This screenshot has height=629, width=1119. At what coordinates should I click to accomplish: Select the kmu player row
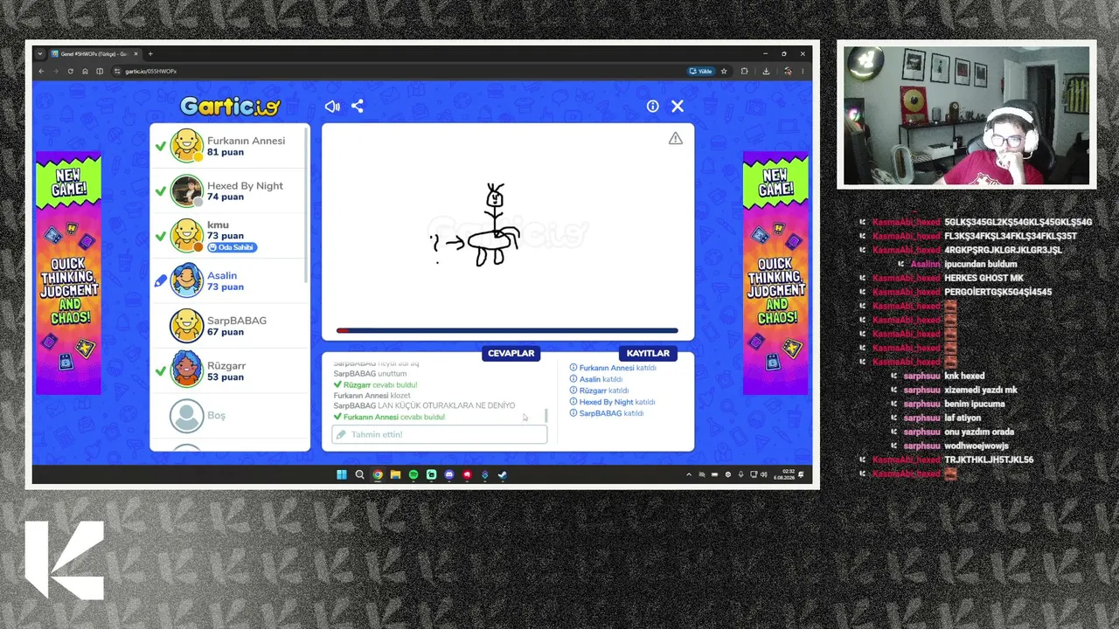coord(231,236)
